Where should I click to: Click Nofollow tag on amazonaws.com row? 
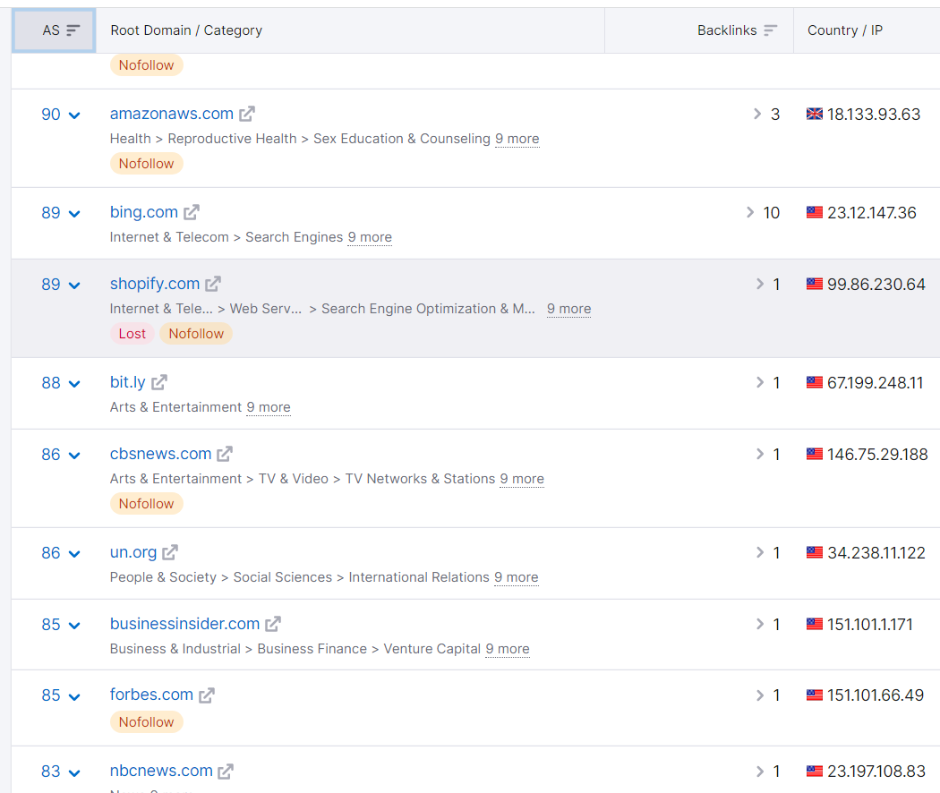point(146,164)
